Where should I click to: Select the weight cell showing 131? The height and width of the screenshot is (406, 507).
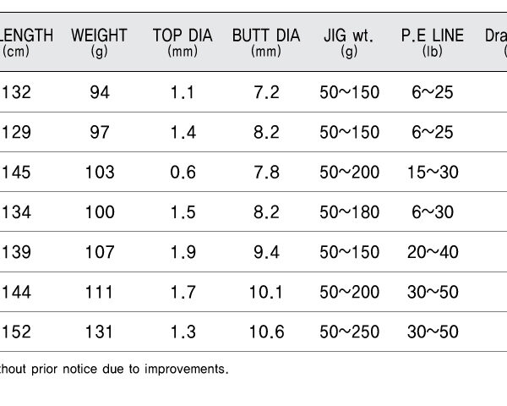[99, 332]
